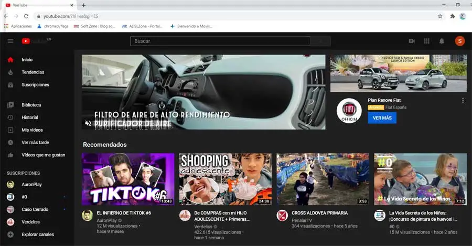Click the Fiat air filter ad video
Screen dimensions: 472x246
[203, 92]
